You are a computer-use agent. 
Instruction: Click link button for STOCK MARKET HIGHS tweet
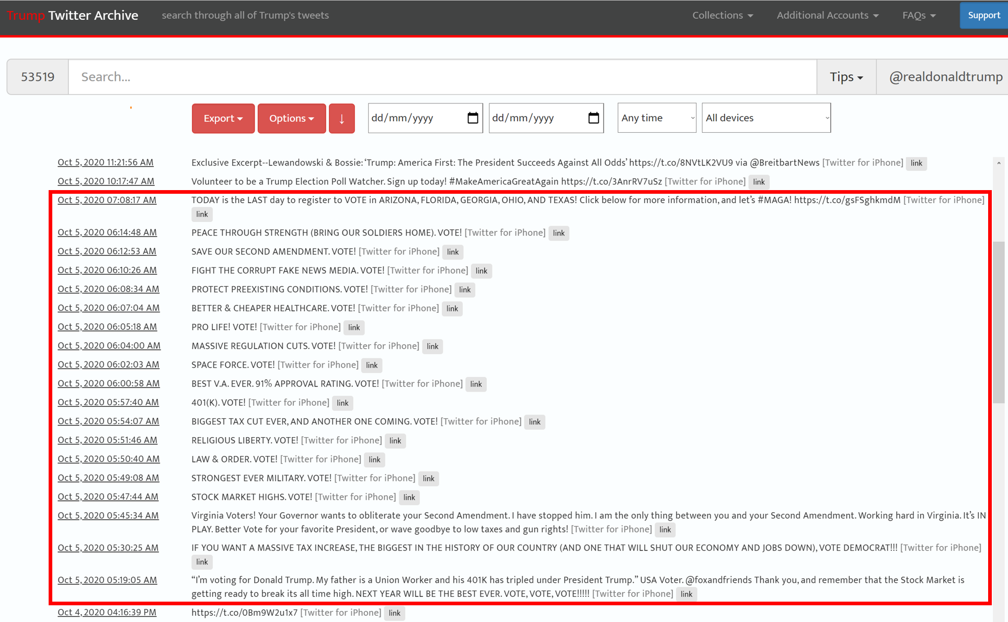(409, 497)
